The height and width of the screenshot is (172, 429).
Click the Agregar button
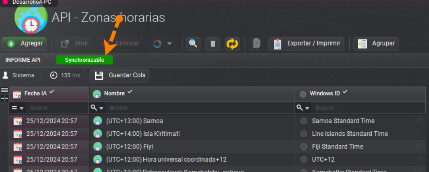click(24, 44)
